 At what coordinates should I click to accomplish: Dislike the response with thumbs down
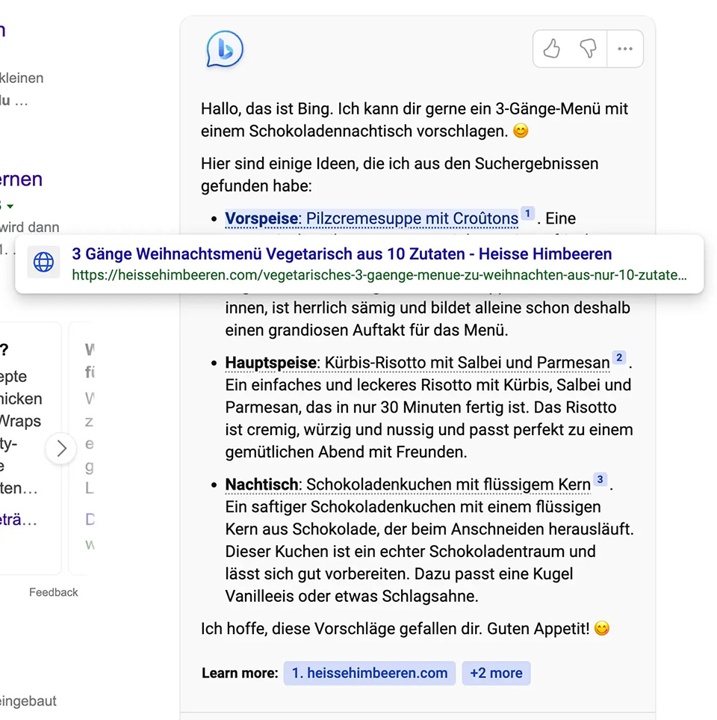coord(588,49)
